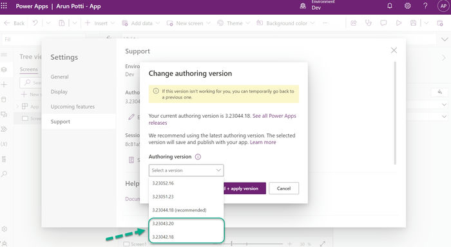
Task: Select the Screens tab in Tree view
Action: [29, 69]
